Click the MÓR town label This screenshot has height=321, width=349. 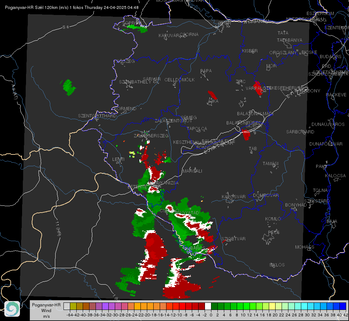(272, 66)
